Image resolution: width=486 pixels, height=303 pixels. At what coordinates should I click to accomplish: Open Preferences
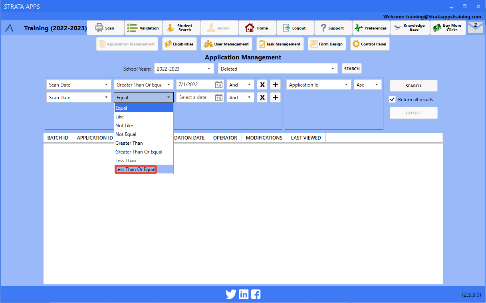click(371, 28)
